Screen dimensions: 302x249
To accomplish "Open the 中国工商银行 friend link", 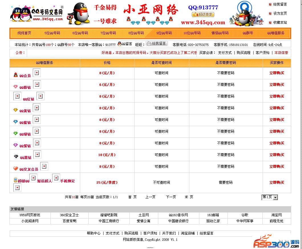I will [x=109, y=221].
